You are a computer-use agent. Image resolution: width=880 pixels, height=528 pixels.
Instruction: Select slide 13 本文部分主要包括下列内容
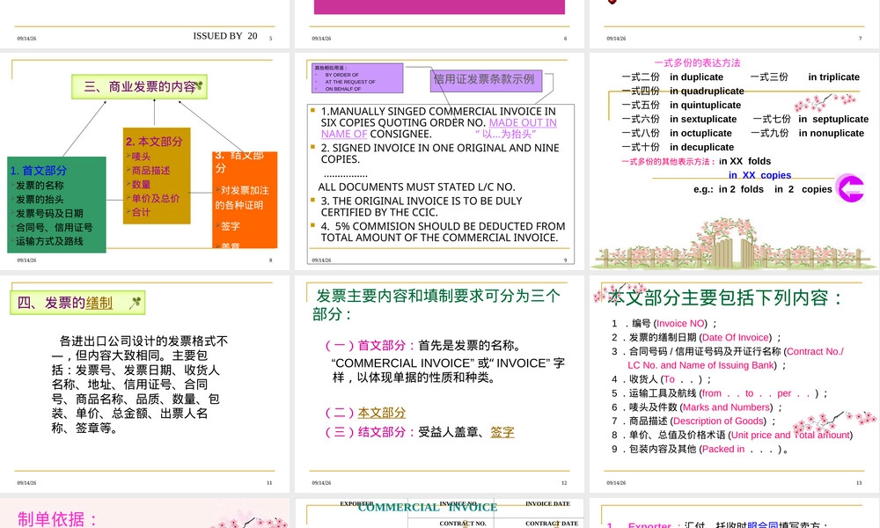click(x=735, y=384)
